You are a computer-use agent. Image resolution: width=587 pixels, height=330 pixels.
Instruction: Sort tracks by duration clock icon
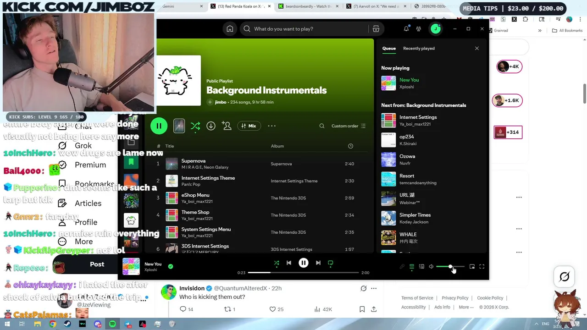tap(350, 146)
